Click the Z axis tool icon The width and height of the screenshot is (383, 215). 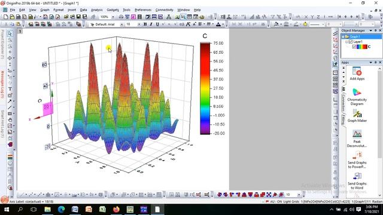(x=318, y=17)
